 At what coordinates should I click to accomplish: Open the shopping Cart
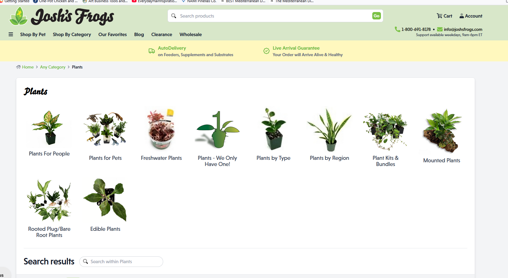[x=444, y=16]
